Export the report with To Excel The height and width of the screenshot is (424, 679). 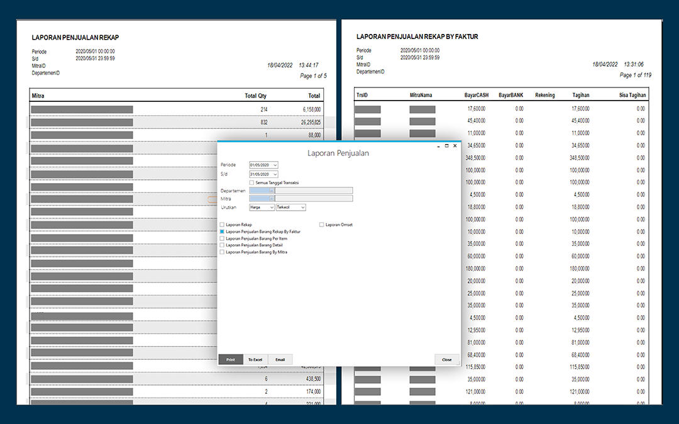255,359
